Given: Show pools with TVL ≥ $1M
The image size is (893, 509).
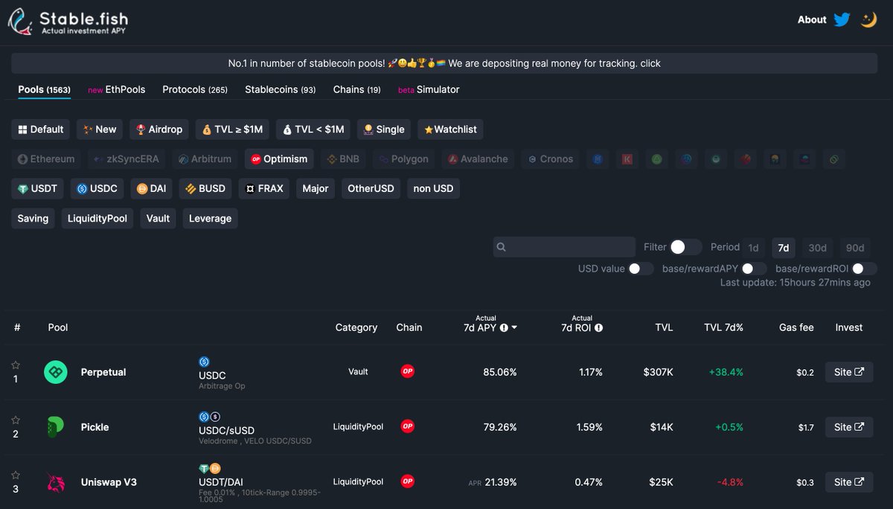Looking at the screenshot, I should pos(232,129).
